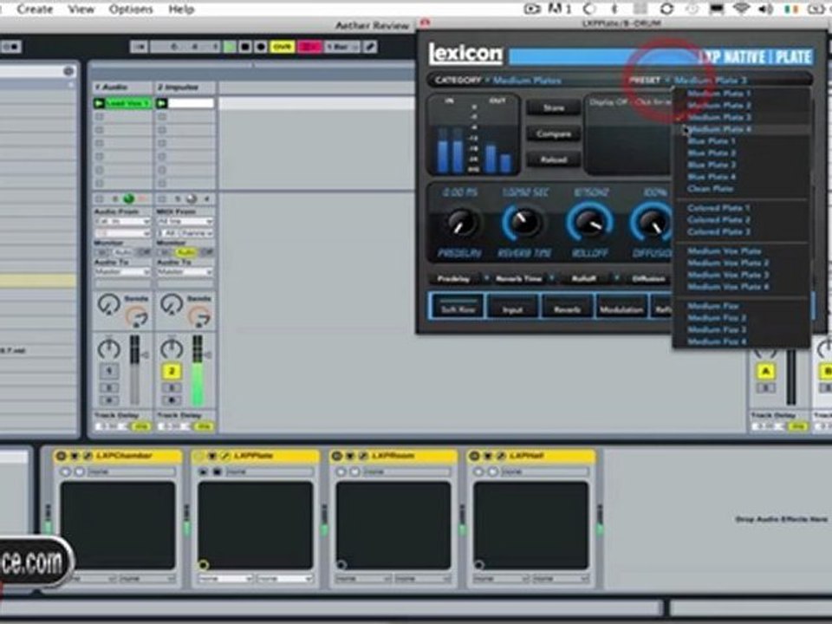The image size is (832, 624).
Task: Click the transport Play button
Action: [x=230, y=47]
